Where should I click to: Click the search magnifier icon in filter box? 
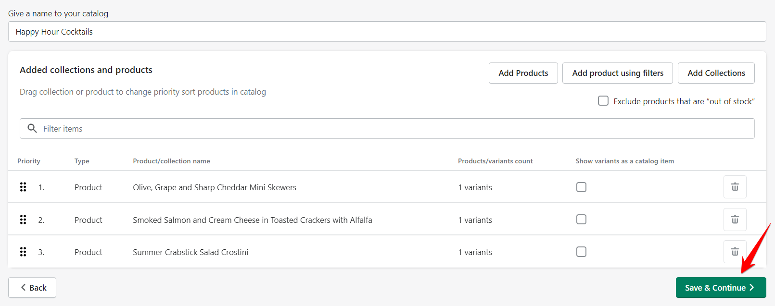point(32,128)
